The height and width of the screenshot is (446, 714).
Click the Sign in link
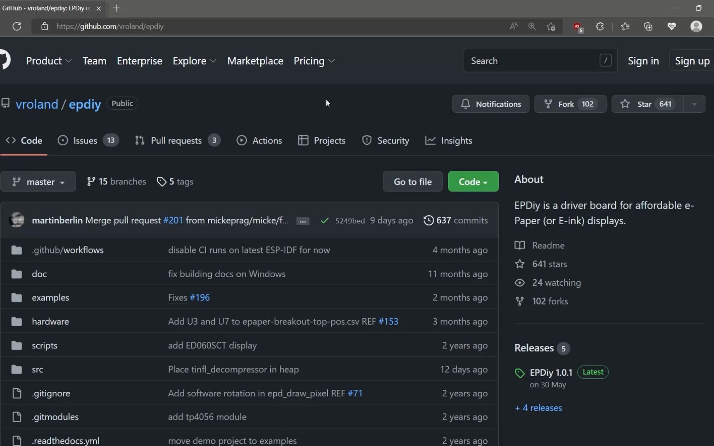(643, 61)
